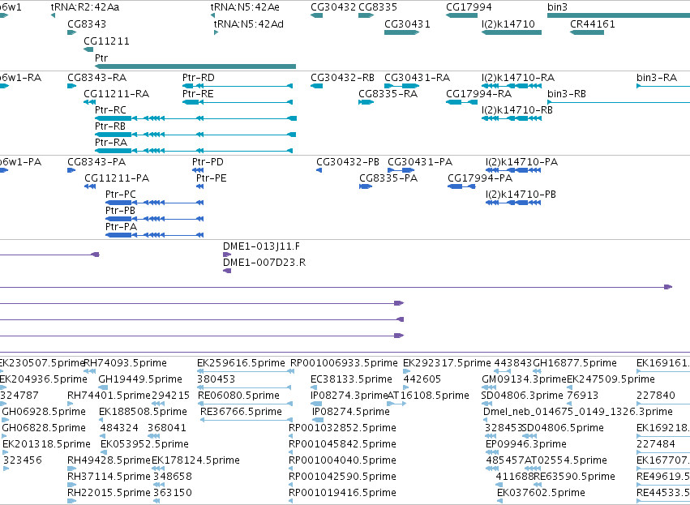Select the CG17994 gene label
This screenshot has width=690, height=505.
(x=469, y=7)
